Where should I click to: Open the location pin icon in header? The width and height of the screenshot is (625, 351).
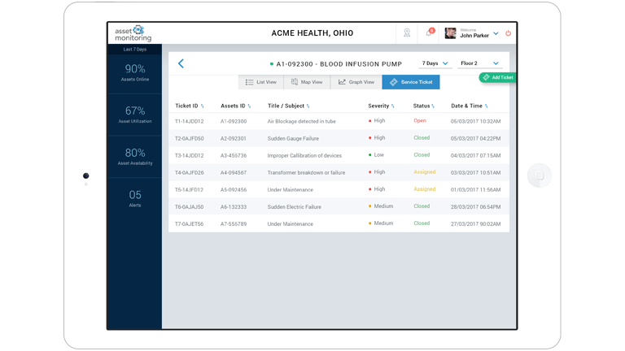coord(407,33)
